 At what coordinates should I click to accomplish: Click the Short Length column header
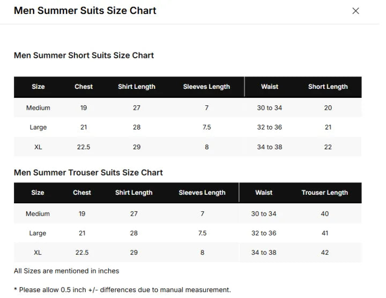point(328,87)
